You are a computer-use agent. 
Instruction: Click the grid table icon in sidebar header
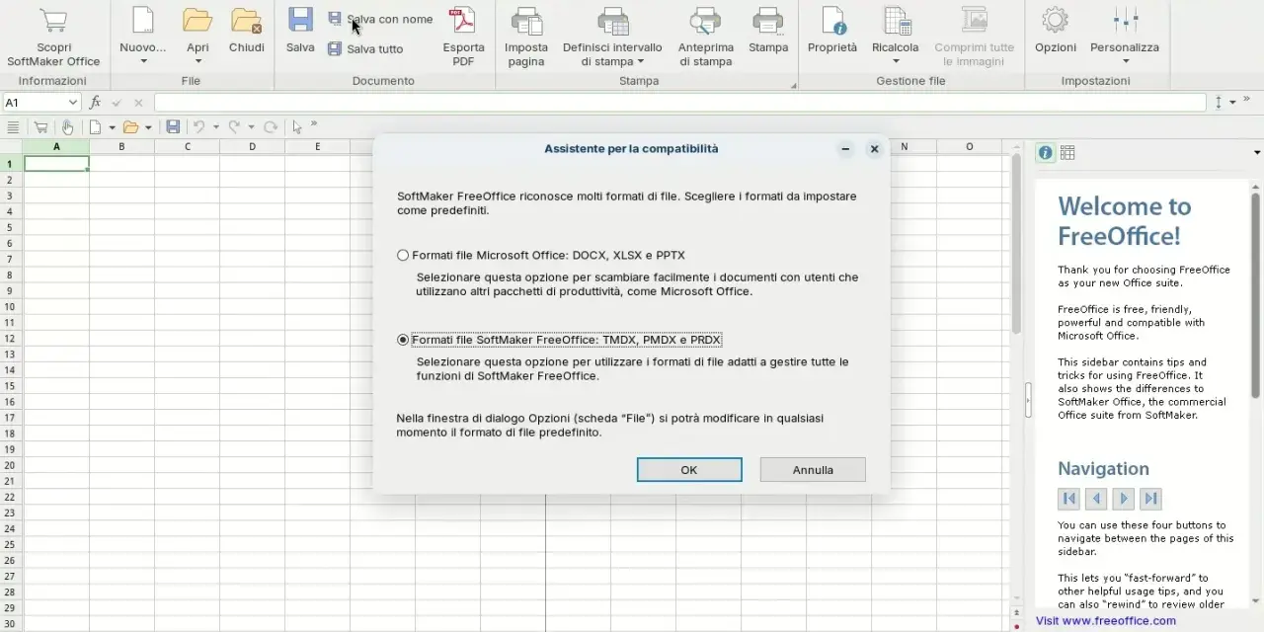click(x=1067, y=152)
